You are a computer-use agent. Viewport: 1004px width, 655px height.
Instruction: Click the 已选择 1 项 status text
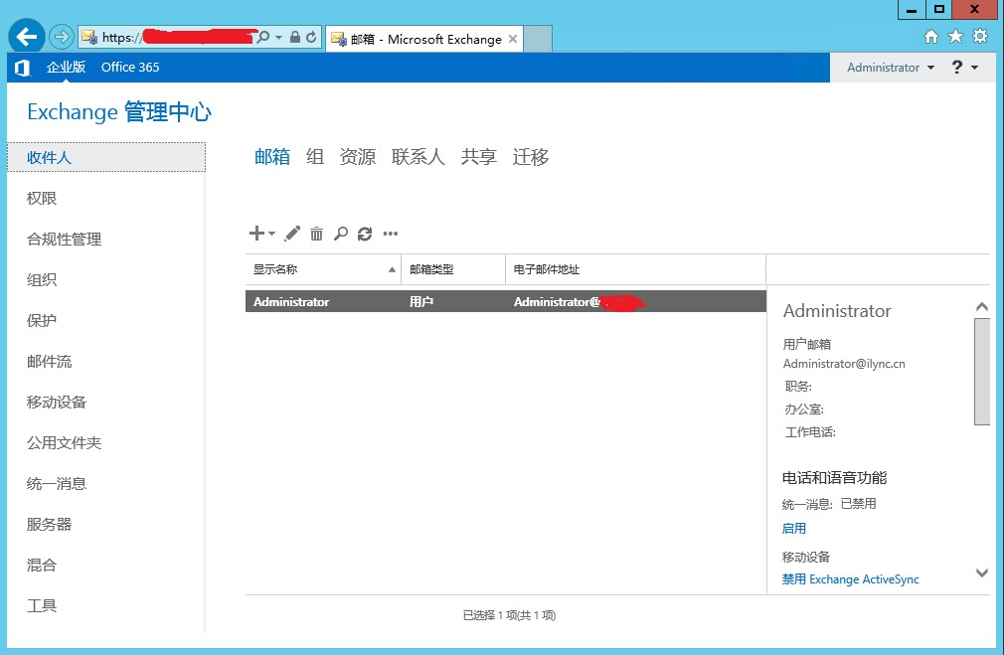point(509,615)
